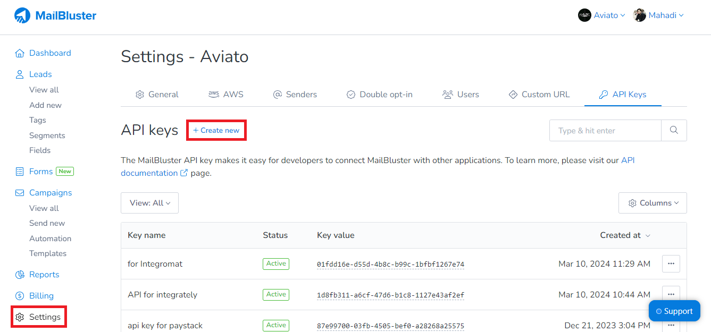
Task: Switch to the Senders tab
Action: 295,95
